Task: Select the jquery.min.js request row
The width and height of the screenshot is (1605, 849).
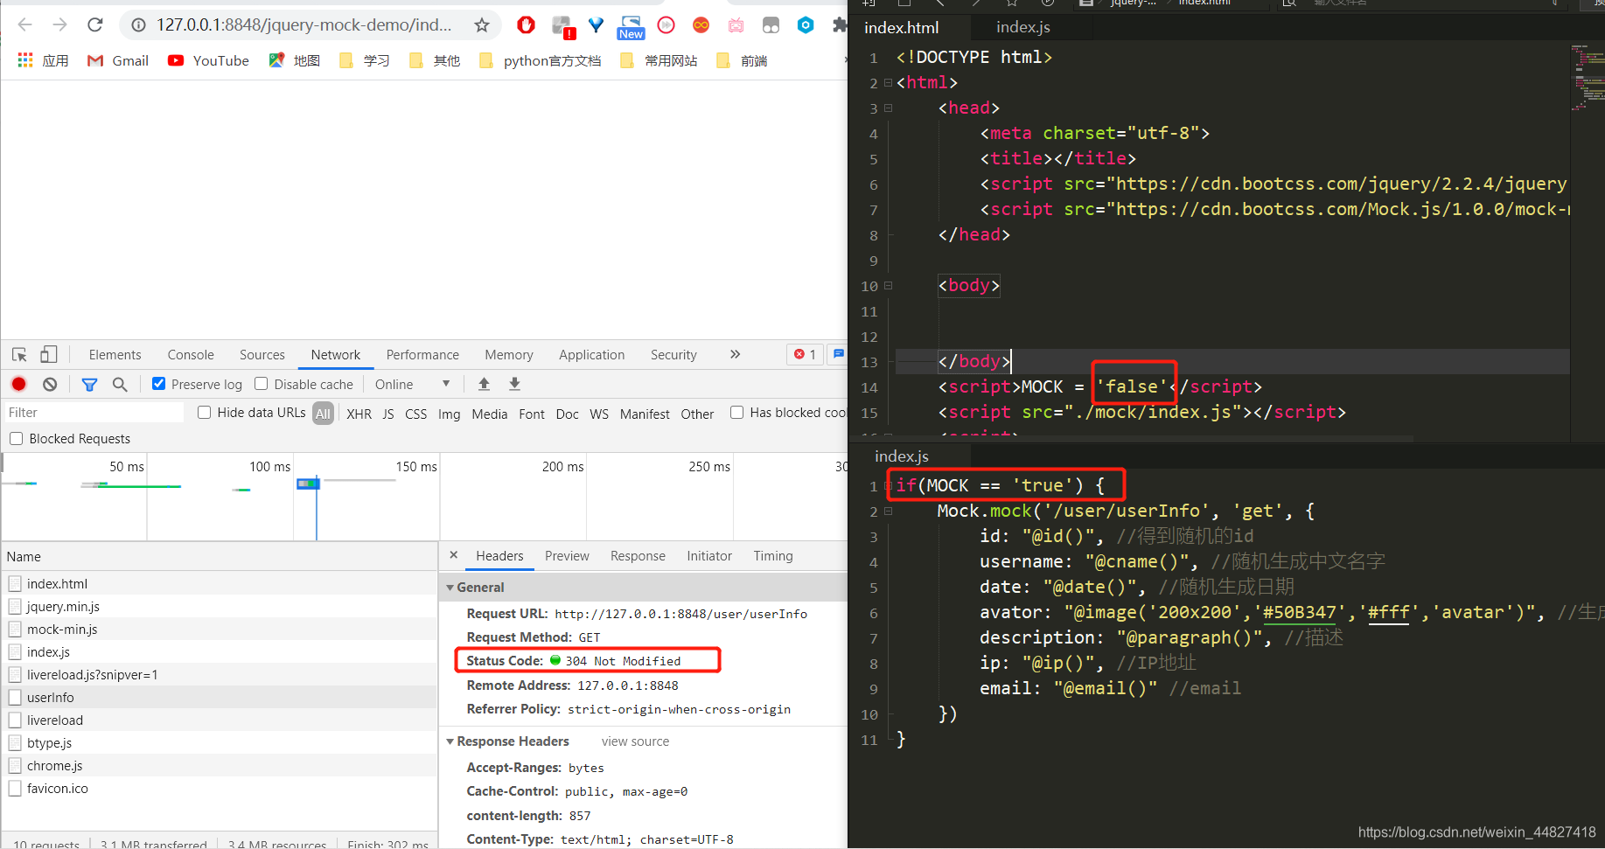Action: (x=219, y=607)
